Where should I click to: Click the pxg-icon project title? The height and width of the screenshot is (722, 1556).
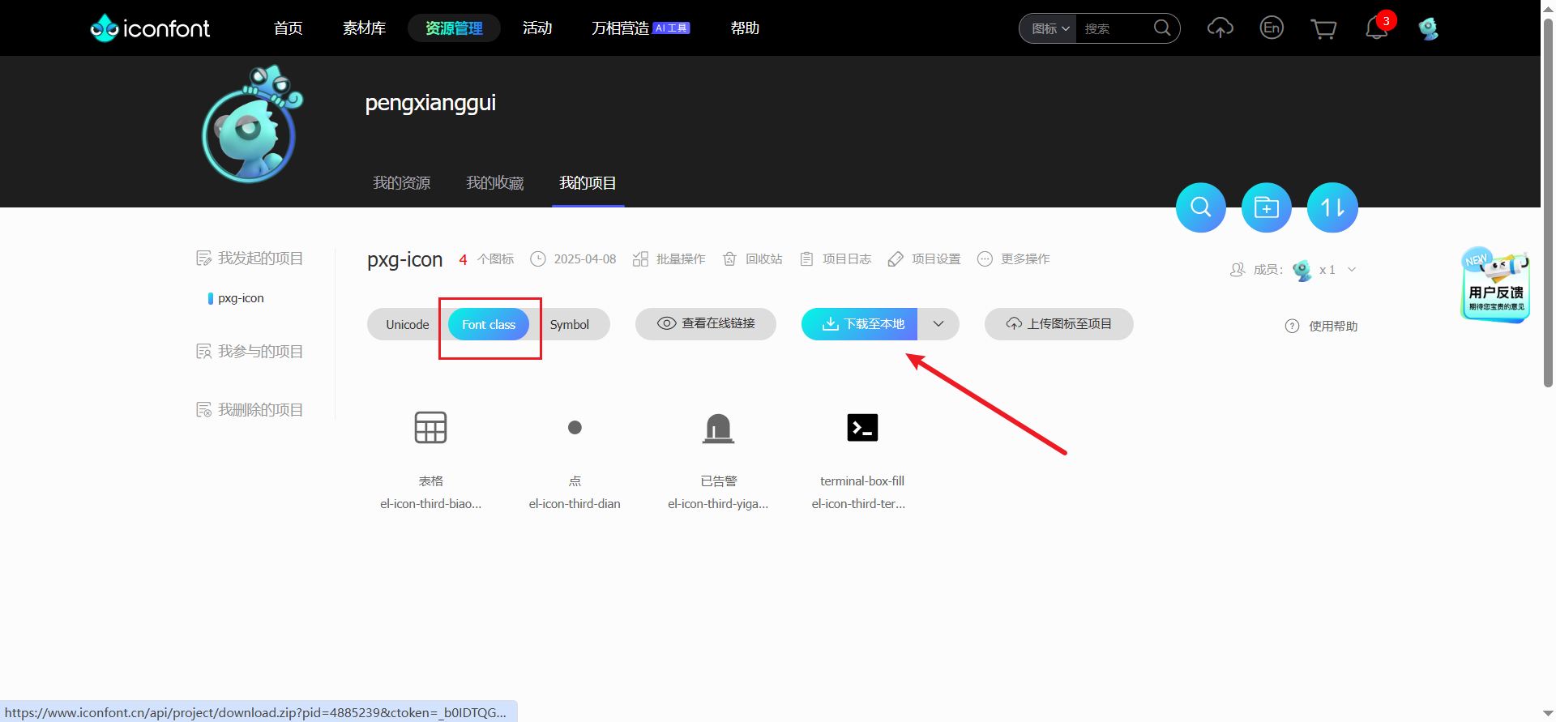click(405, 259)
